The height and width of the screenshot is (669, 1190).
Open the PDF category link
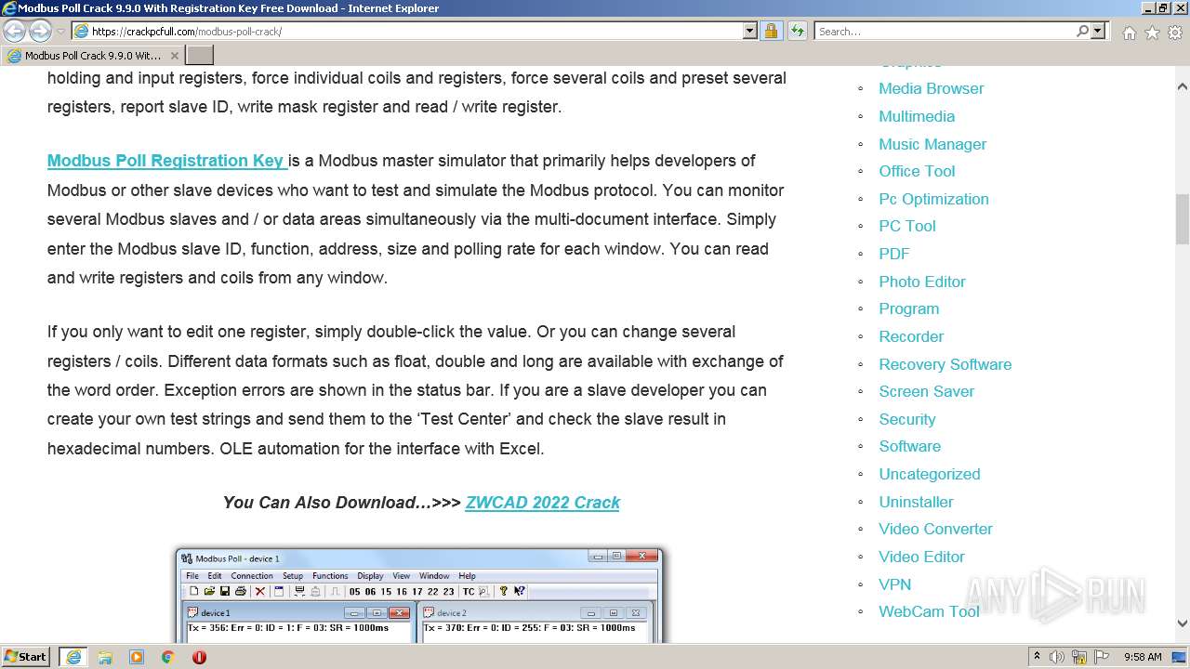pyautogui.click(x=894, y=254)
